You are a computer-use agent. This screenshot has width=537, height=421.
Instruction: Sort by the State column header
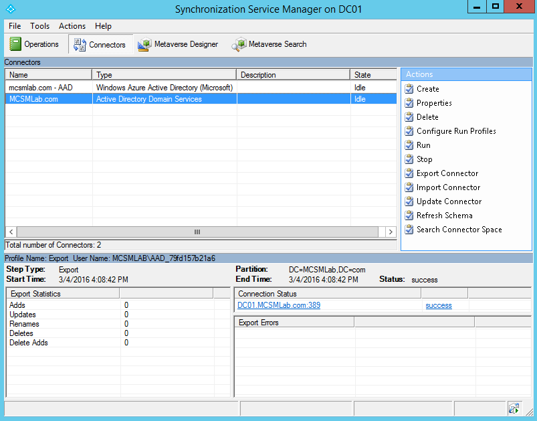click(x=374, y=75)
